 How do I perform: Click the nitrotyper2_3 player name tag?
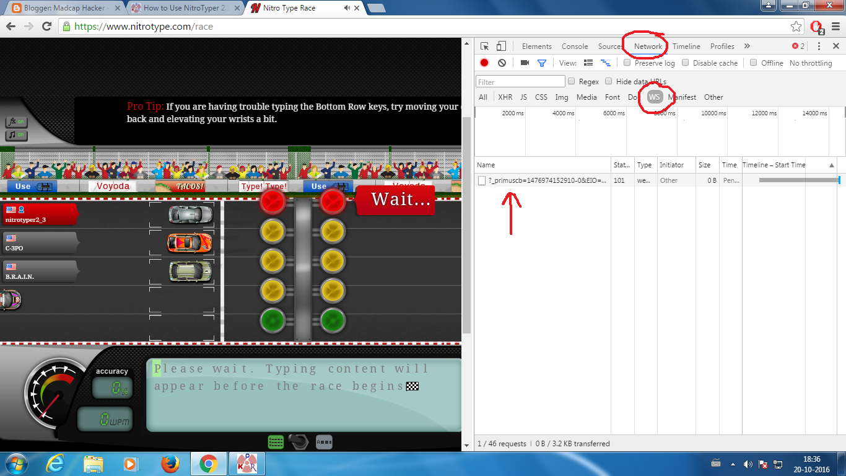click(x=40, y=214)
